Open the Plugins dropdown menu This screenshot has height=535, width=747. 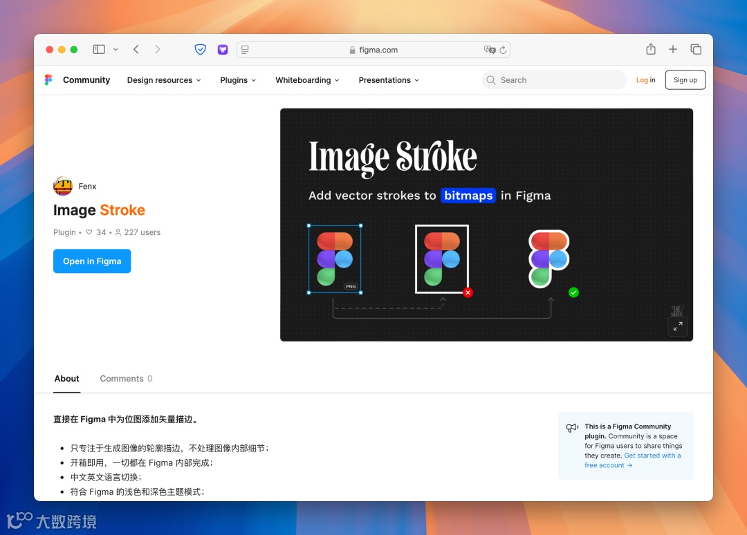[238, 80]
